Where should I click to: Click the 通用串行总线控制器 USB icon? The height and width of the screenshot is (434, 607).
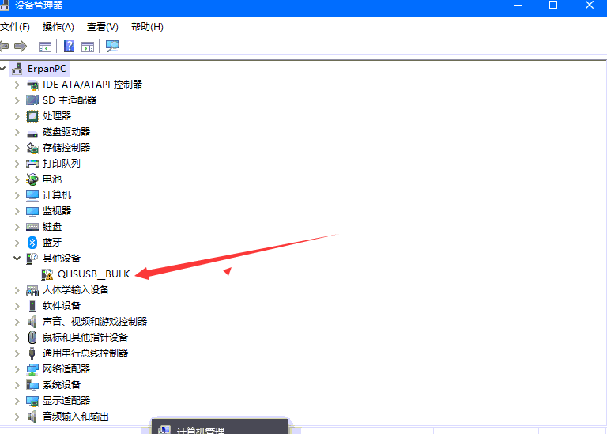tap(32, 353)
